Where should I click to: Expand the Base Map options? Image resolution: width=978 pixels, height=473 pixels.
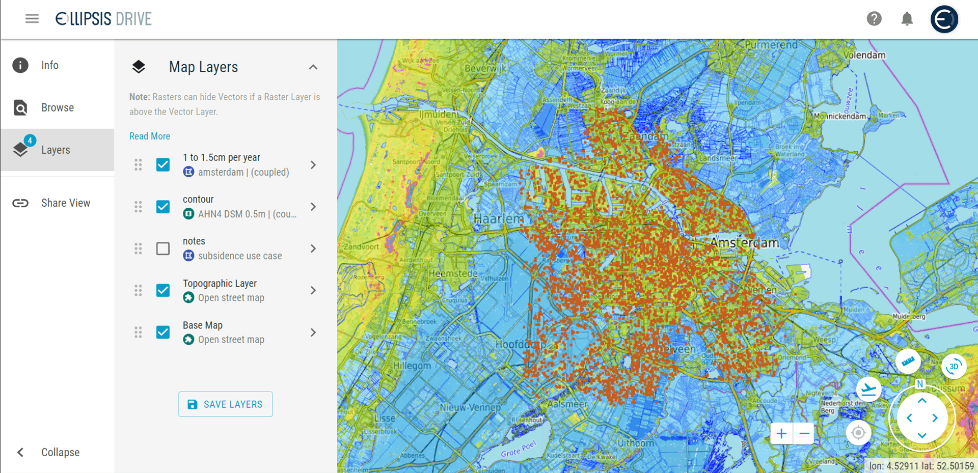[313, 332]
